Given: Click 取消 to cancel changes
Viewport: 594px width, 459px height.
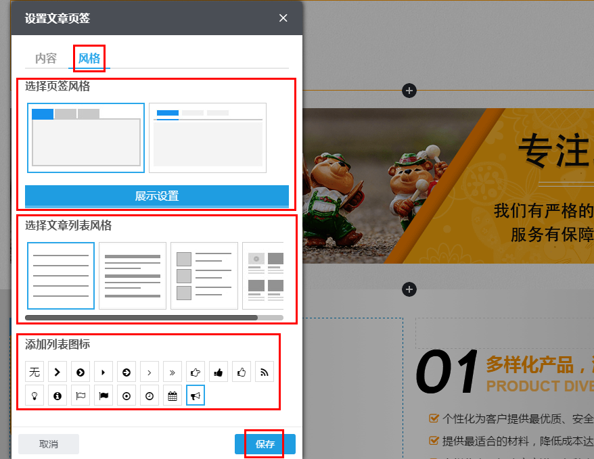Looking at the screenshot, I should pos(48,444).
